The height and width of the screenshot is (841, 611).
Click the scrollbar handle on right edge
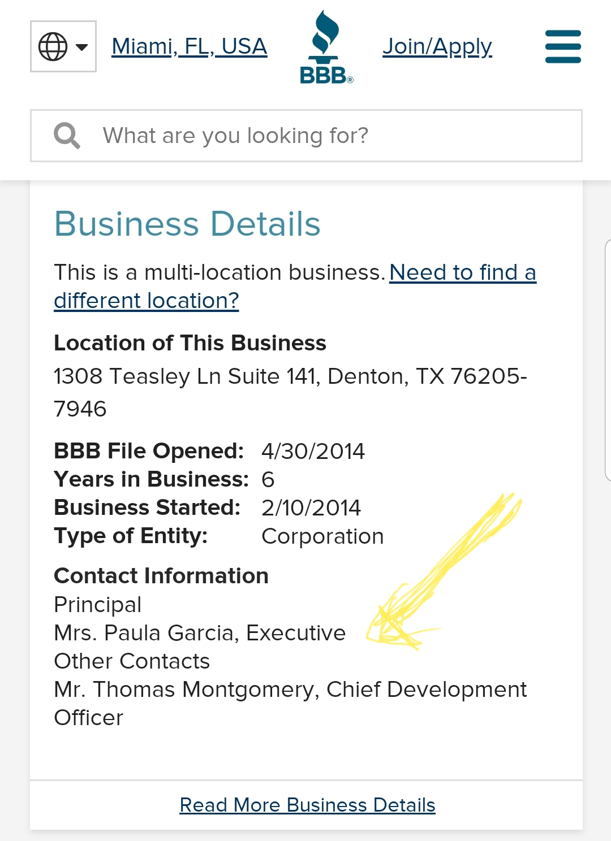click(x=608, y=360)
